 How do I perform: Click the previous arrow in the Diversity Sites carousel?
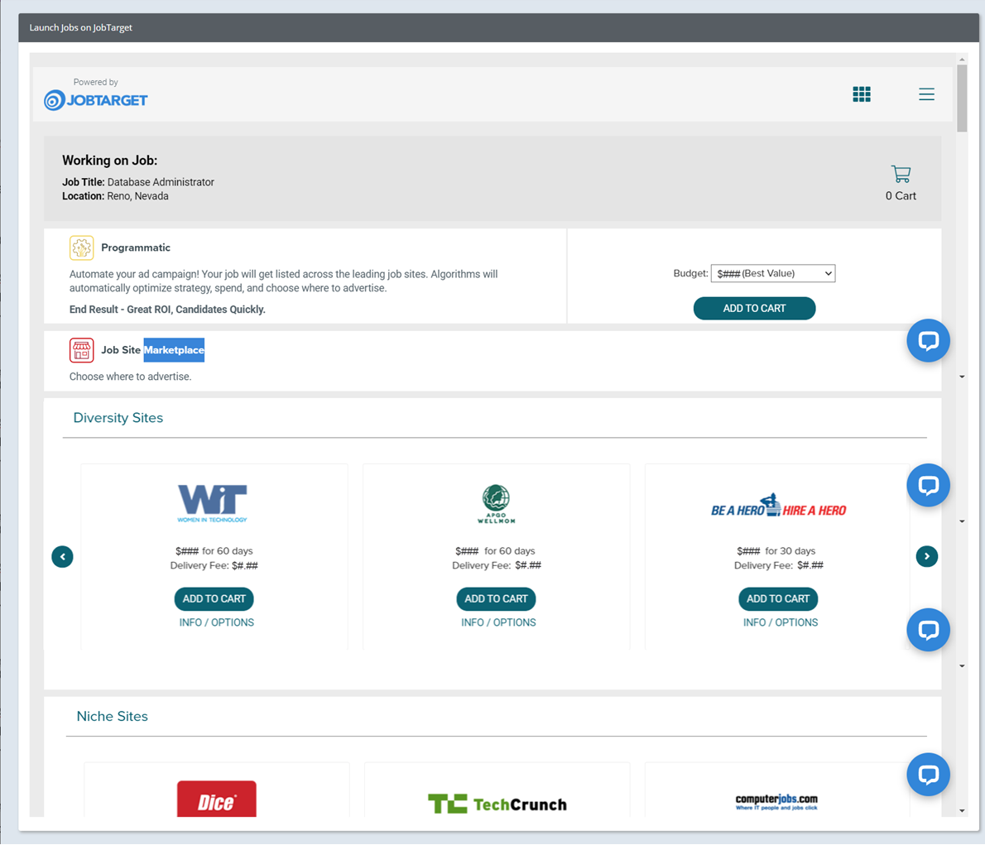pos(62,556)
